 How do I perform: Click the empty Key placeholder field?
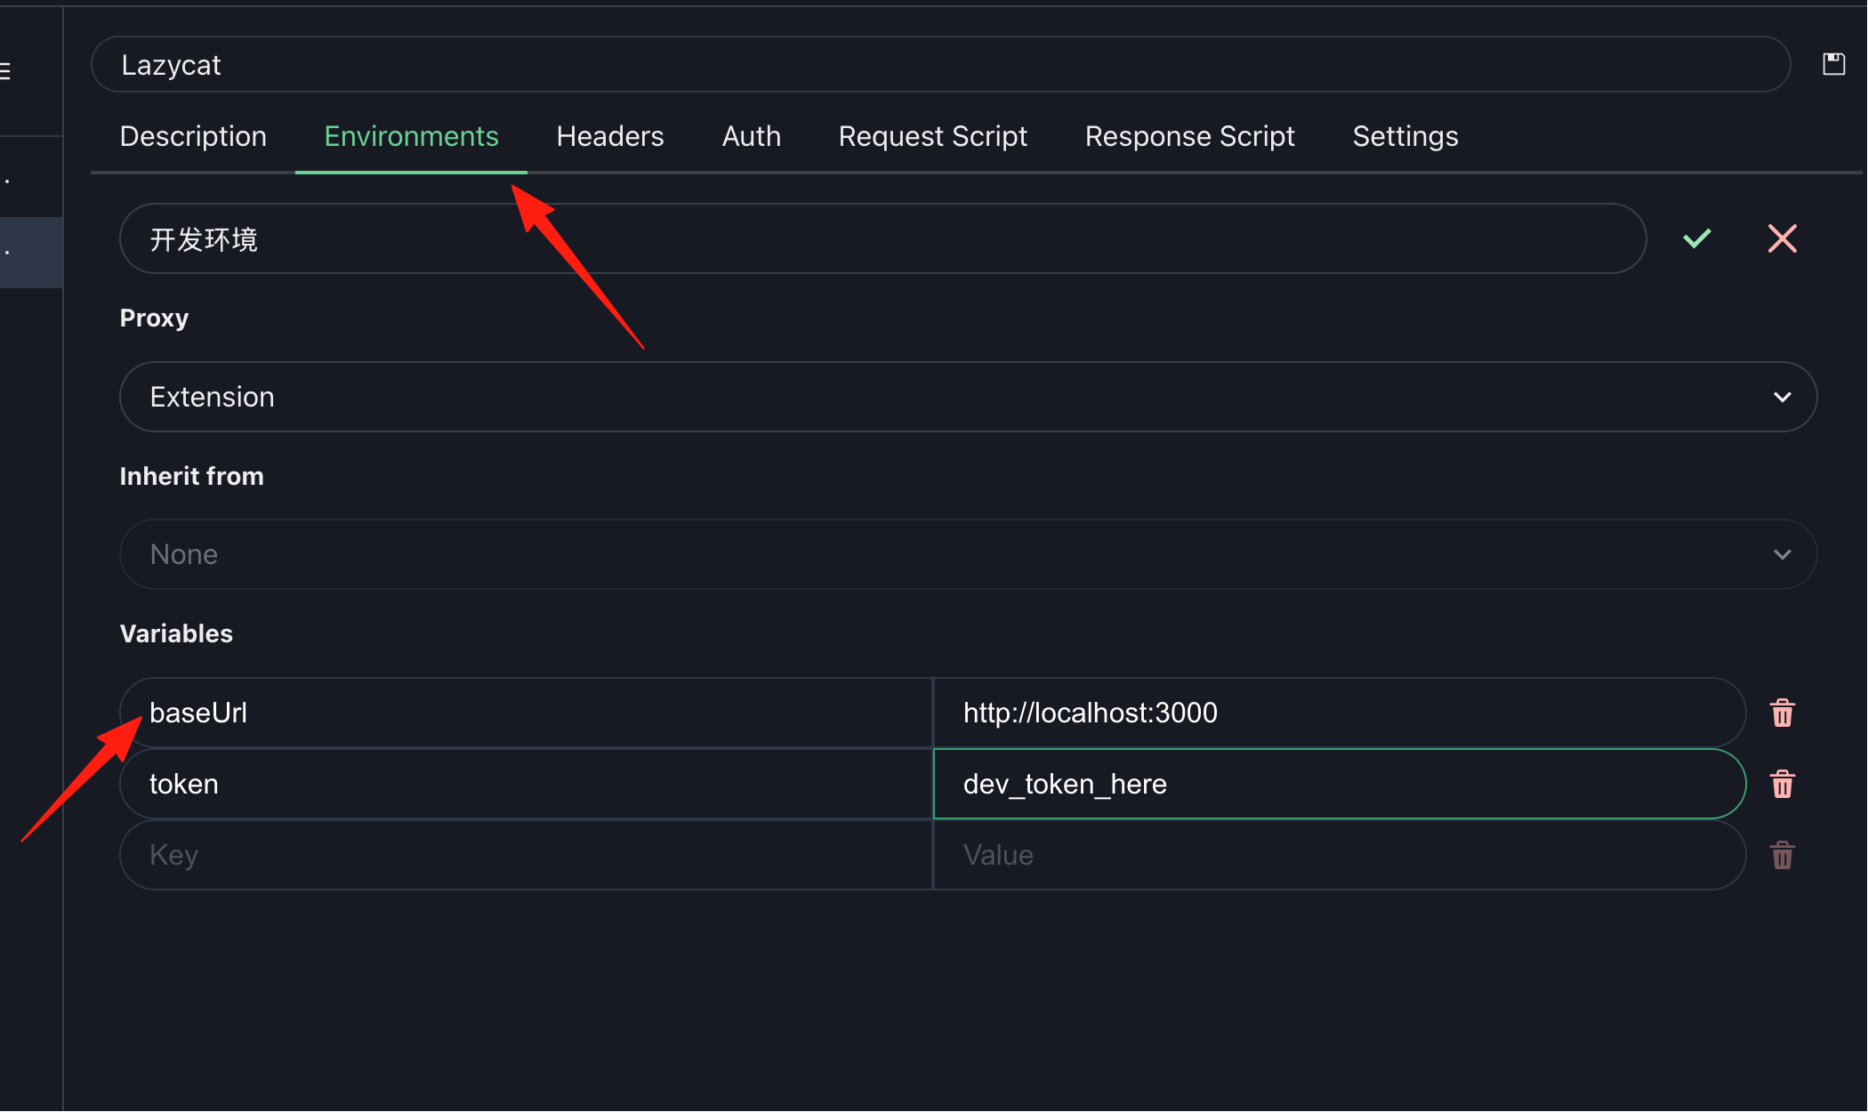(x=526, y=855)
